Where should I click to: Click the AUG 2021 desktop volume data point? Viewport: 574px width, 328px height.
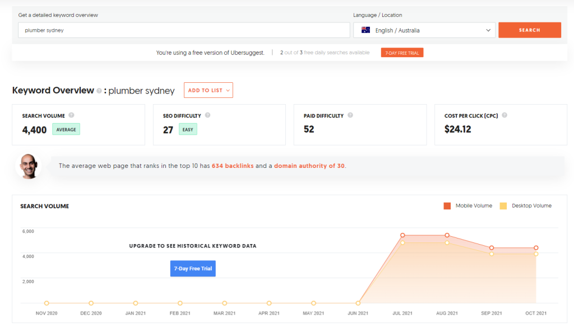447,243
